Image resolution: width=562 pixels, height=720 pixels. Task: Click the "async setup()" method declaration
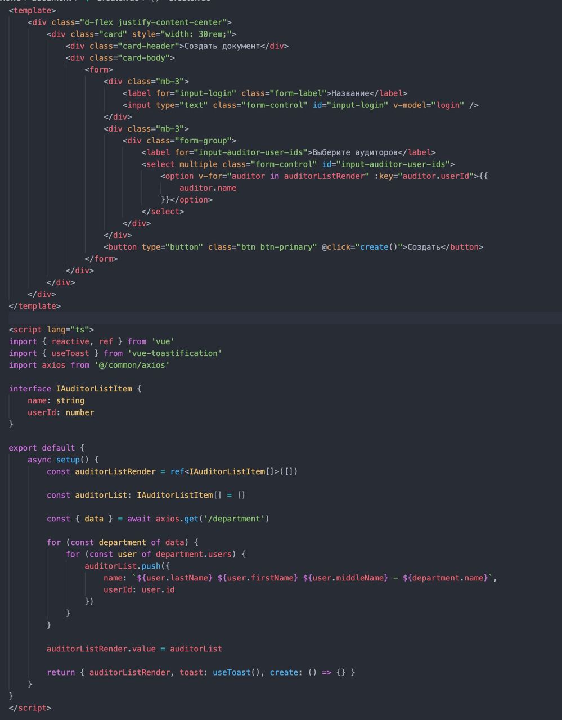[59, 460]
